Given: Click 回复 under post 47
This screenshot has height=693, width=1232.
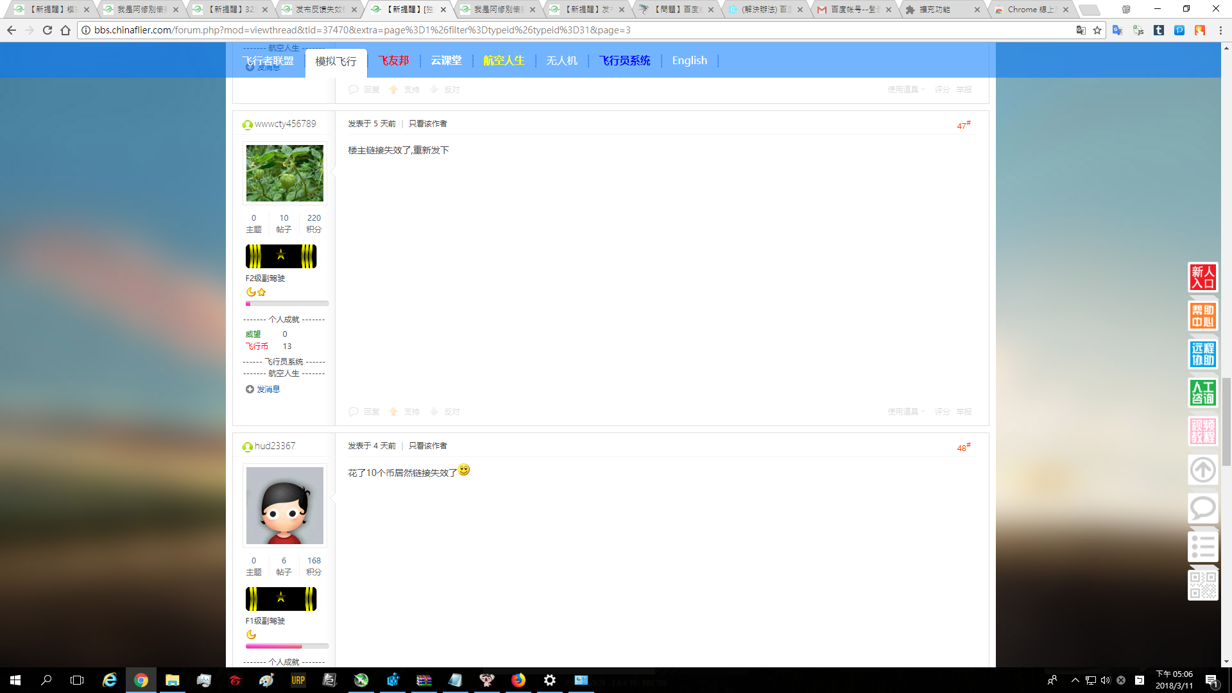Looking at the screenshot, I should 364,411.
